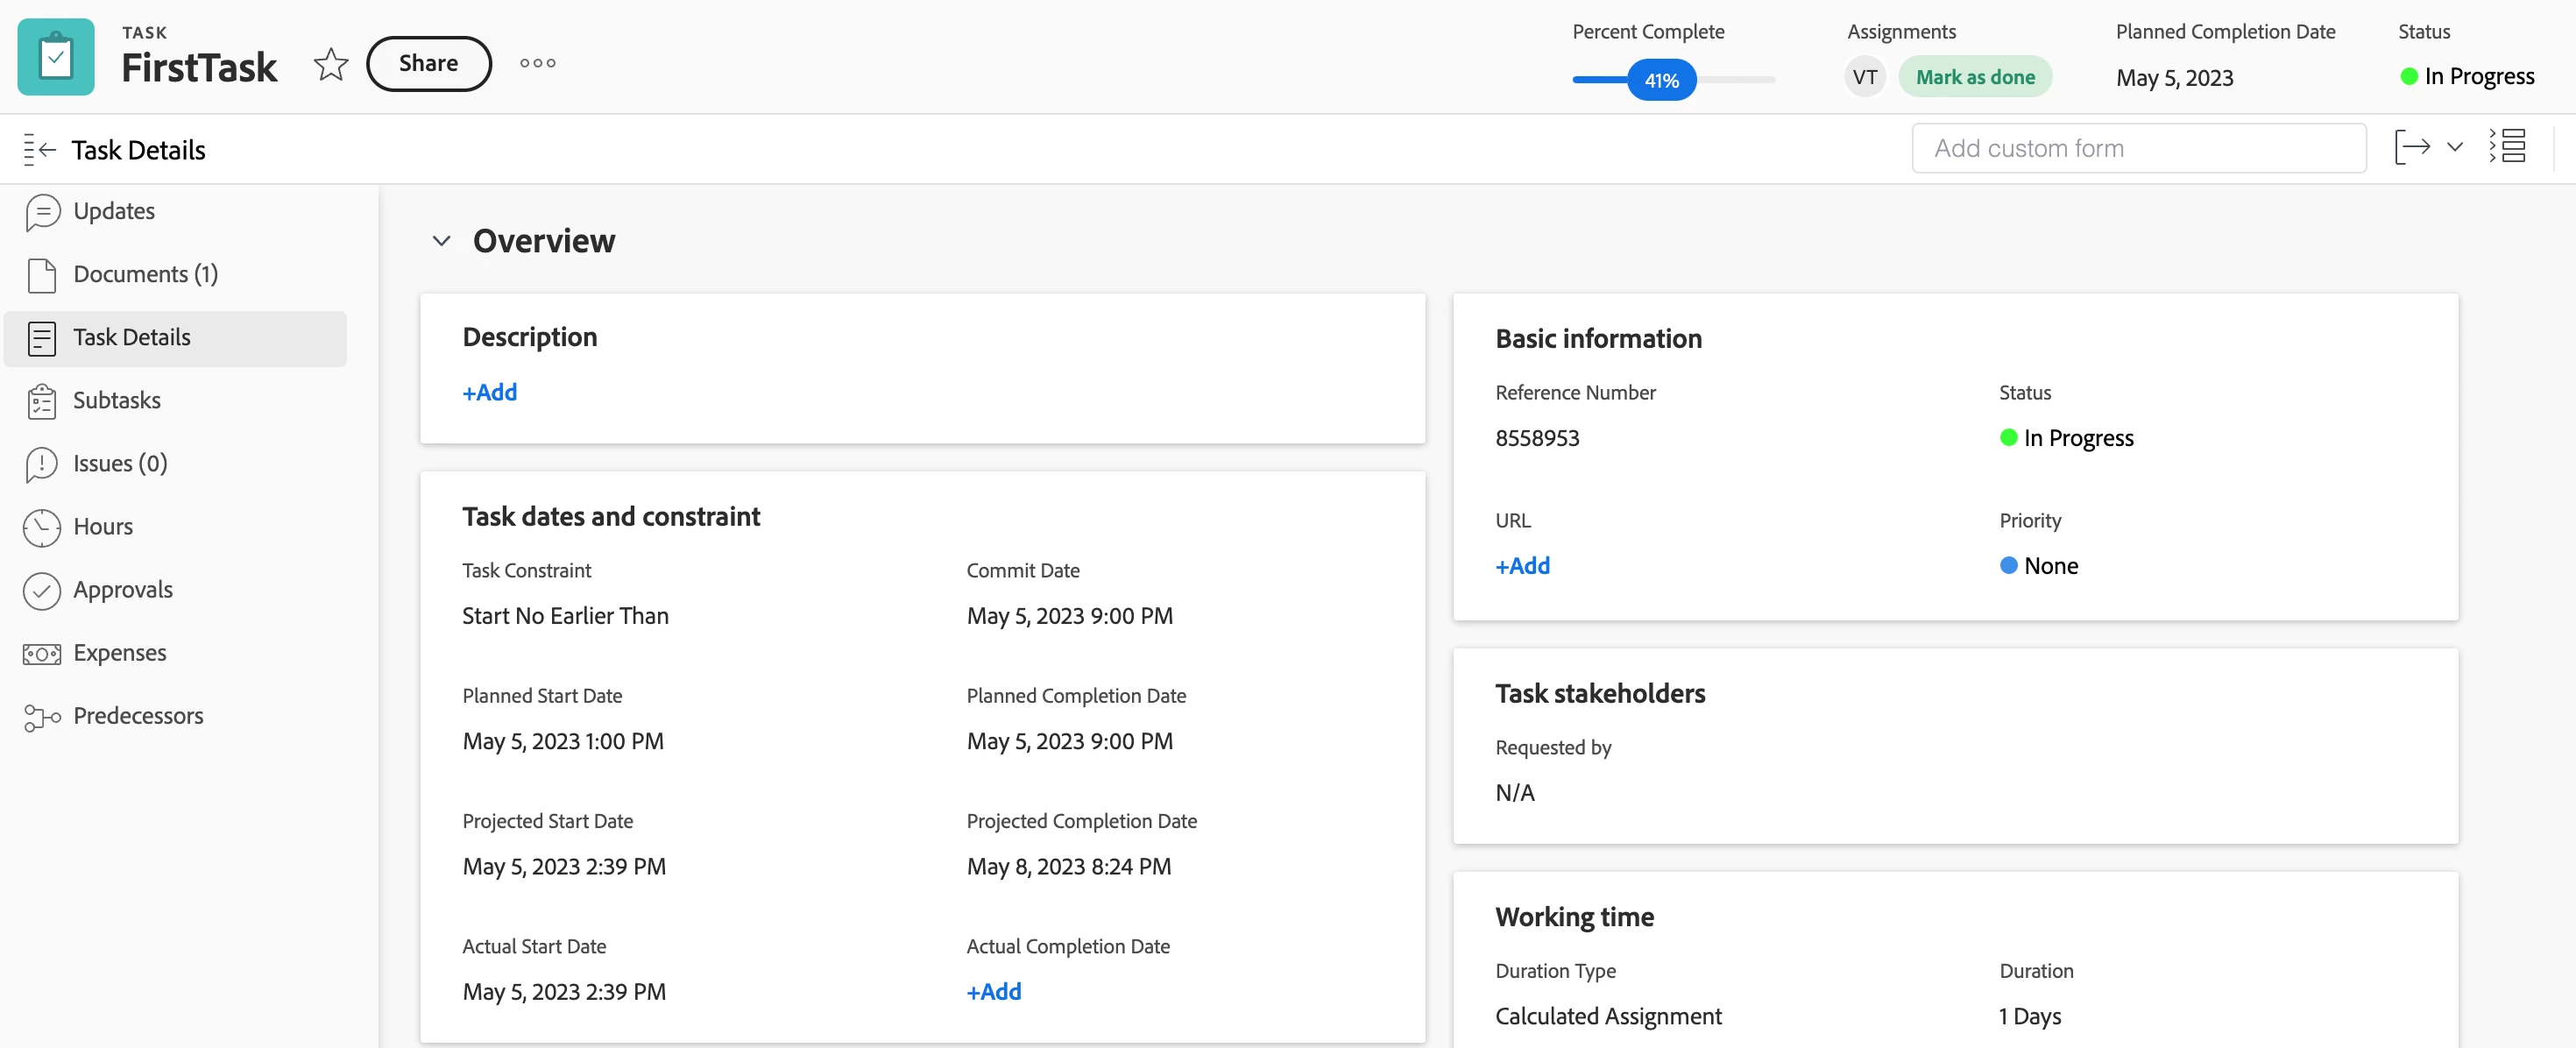
Task: Click +Add under Description
Action: pyautogui.click(x=489, y=392)
